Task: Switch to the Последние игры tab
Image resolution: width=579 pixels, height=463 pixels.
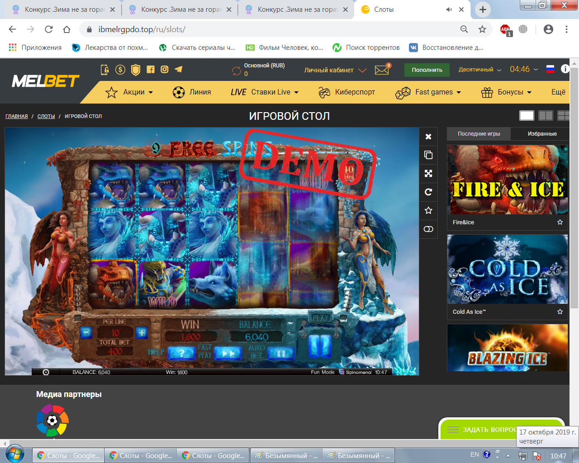Action: [x=479, y=134]
